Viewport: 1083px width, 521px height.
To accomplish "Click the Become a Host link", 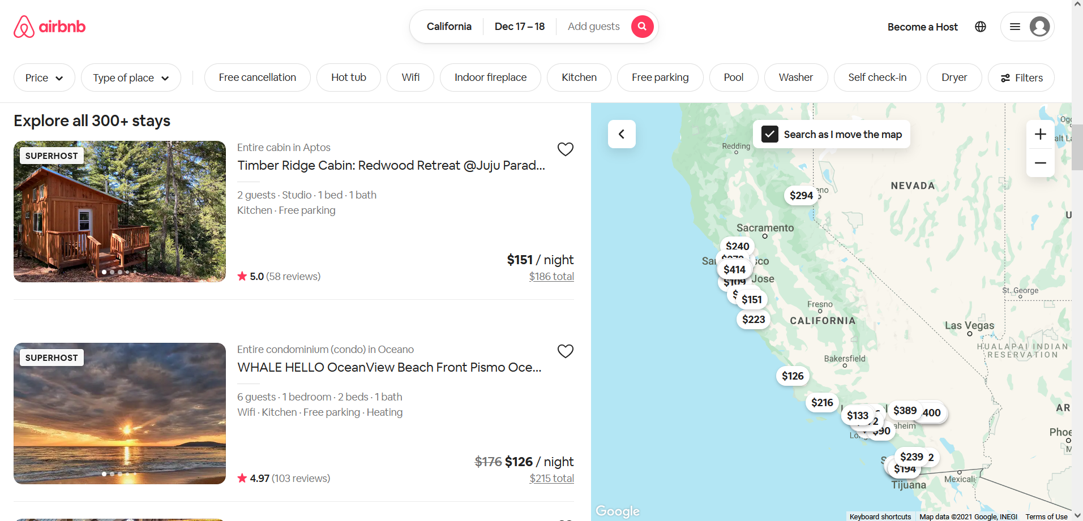I will [922, 27].
